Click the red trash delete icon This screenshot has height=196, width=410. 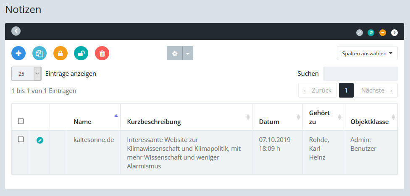point(102,53)
